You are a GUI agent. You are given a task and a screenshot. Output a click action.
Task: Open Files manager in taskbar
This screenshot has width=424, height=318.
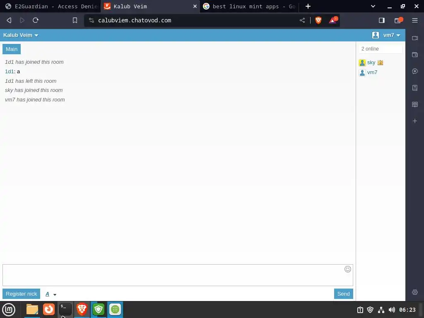click(32, 309)
